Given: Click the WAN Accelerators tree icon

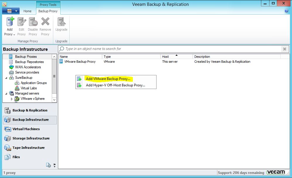Looking at the screenshot, I should click(11, 67).
